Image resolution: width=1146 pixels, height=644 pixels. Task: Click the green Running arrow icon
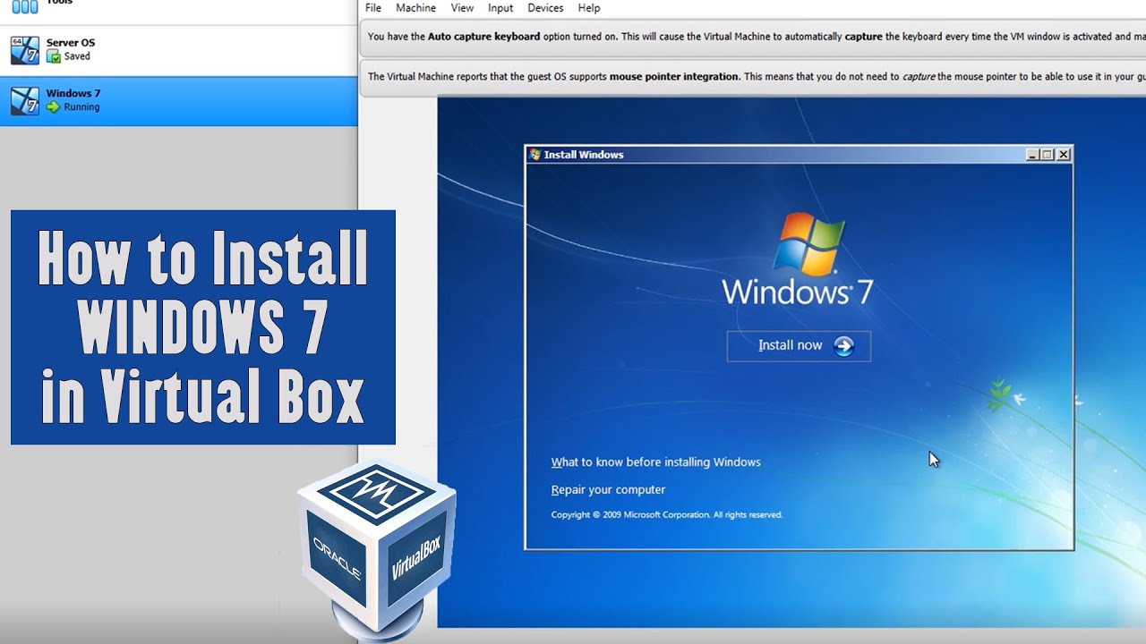click(54, 107)
